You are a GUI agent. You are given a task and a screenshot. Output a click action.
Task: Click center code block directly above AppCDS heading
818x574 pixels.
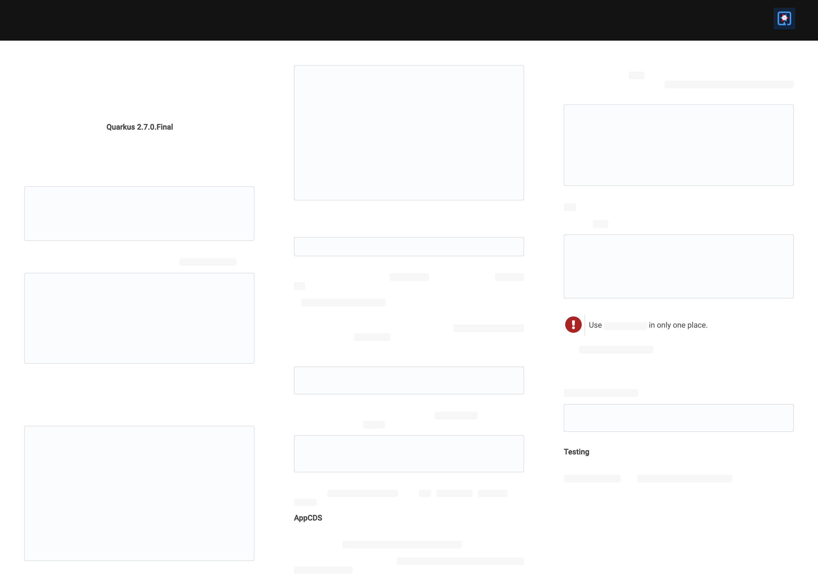[x=409, y=454]
